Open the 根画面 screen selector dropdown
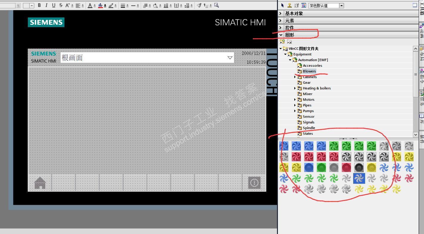Viewport: 424px width, 234px height. pos(230,58)
